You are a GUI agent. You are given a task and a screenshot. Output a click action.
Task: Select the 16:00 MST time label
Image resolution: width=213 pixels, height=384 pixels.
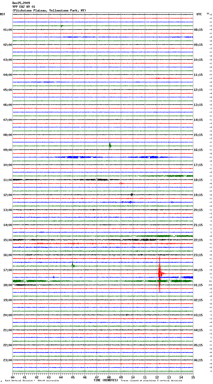pyautogui.click(x=8, y=255)
